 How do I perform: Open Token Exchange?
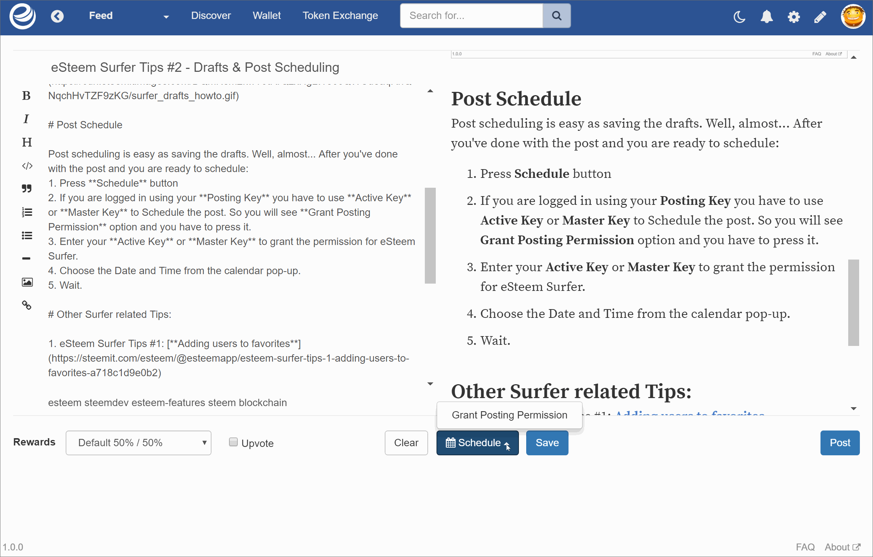[x=340, y=16]
